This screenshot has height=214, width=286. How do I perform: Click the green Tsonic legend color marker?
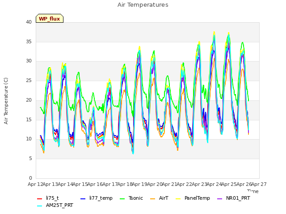point(122,198)
